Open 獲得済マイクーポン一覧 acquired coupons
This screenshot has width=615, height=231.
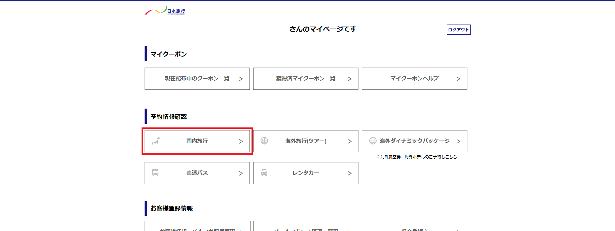click(x=306, y=78)
